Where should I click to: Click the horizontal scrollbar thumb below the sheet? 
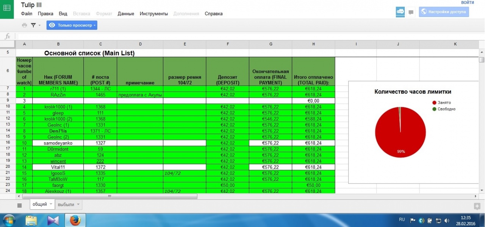click(109, 197)
